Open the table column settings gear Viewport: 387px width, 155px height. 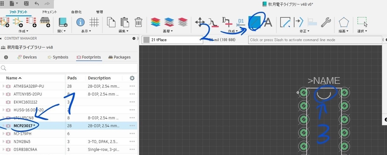[132, 78]
